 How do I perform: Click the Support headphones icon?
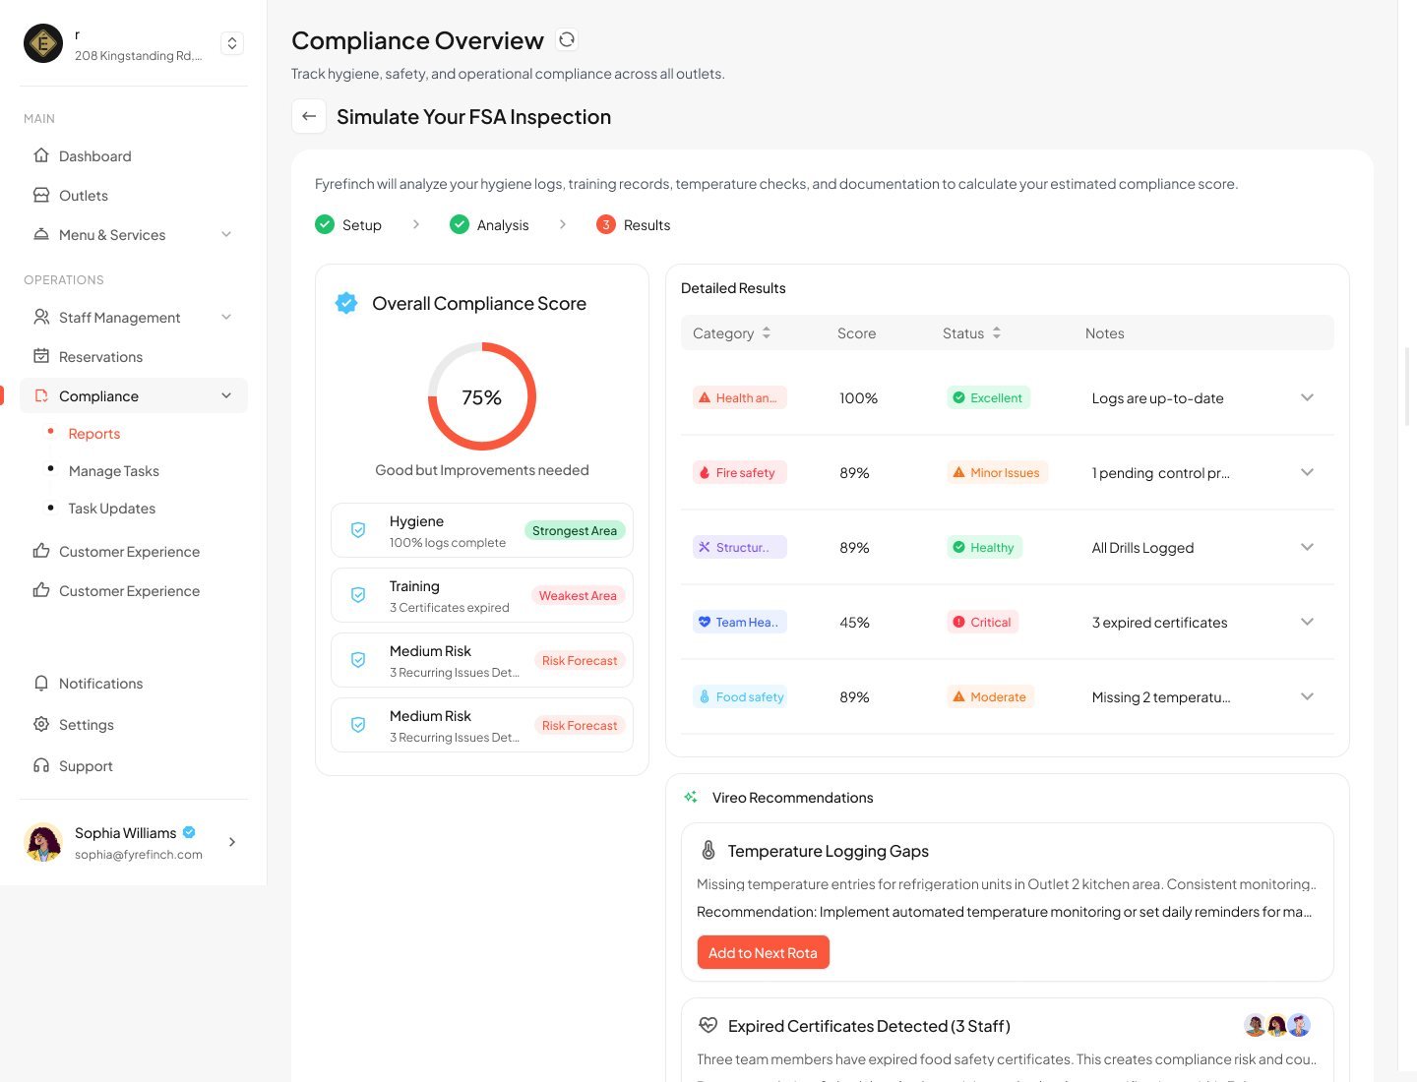[41, 765]
